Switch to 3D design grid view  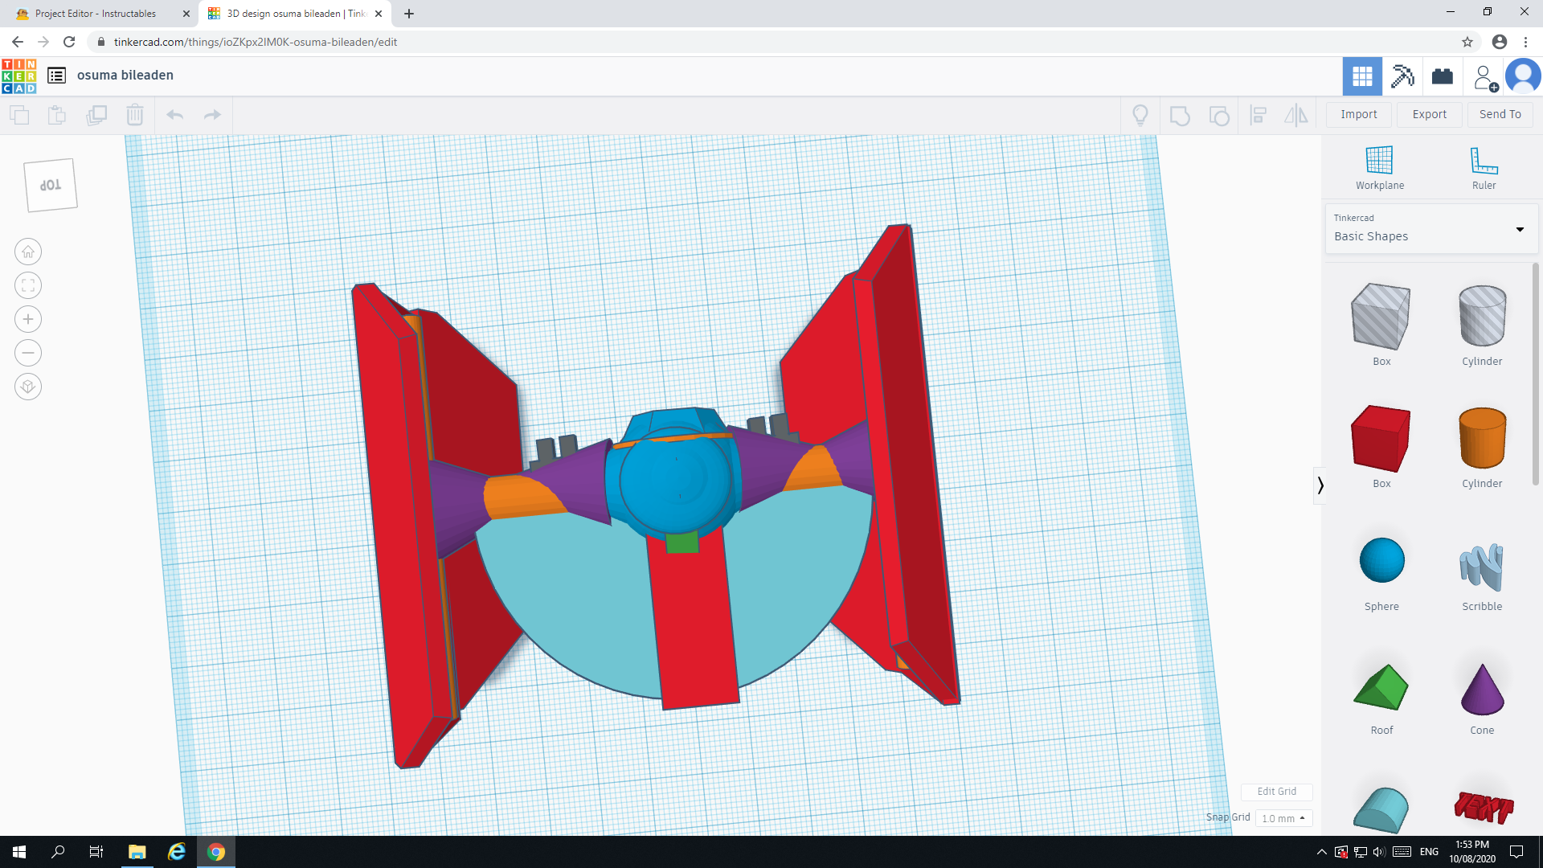1362,76
